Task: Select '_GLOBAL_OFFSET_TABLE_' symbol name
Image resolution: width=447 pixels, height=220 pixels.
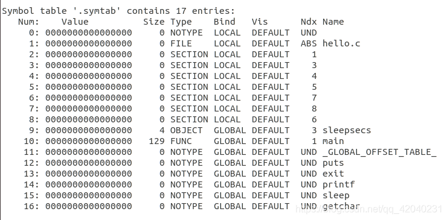Action: [379, 152]
